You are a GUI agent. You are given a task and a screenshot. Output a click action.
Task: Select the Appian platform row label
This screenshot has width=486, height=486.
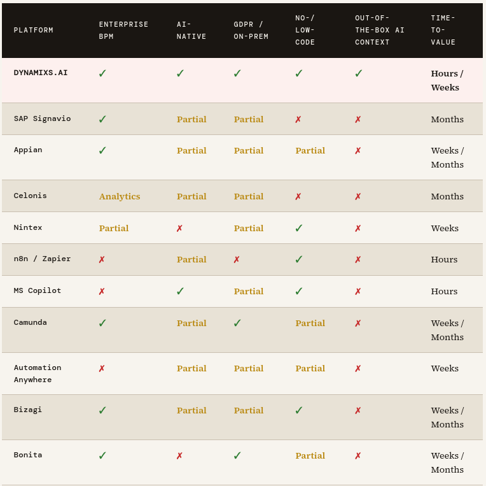pyautogui.click(x=29, y=150)
